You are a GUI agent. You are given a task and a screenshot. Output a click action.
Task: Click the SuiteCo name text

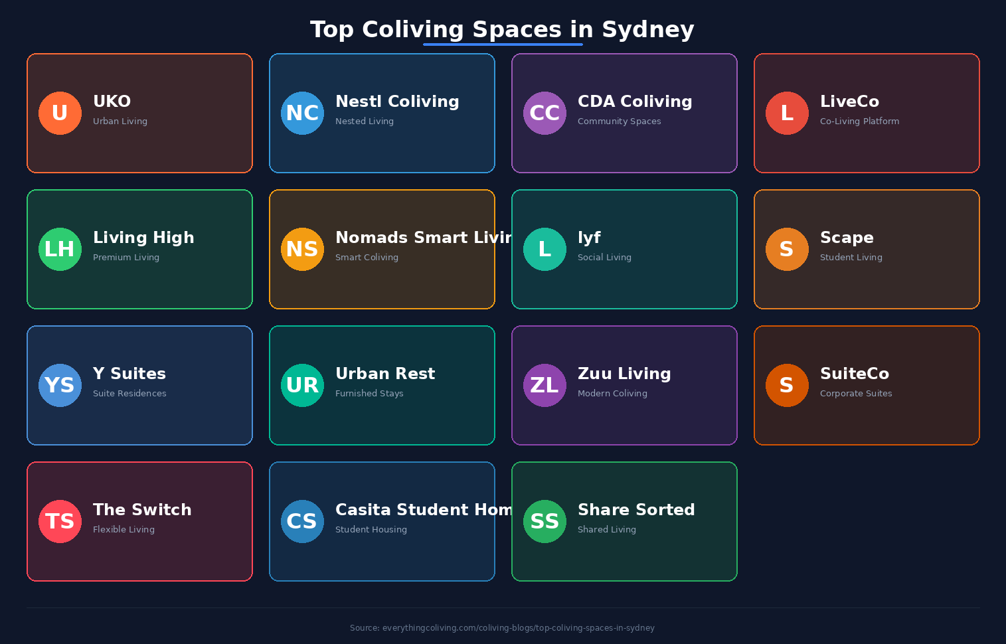(x=854, y=374)
